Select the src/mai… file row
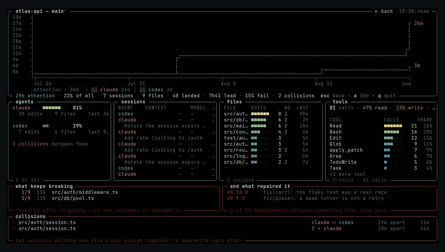 [x=266, y=126]
